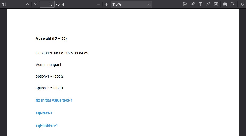Image resolution: width=246 pixels, height=136 pixels.
Task: Click the 'sql-hidden-1' link
Action: pos(47,125)
